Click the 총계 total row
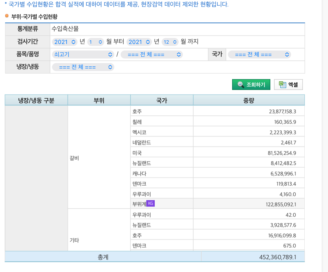The height and width of the screenshot is (272, 328). 103,257
